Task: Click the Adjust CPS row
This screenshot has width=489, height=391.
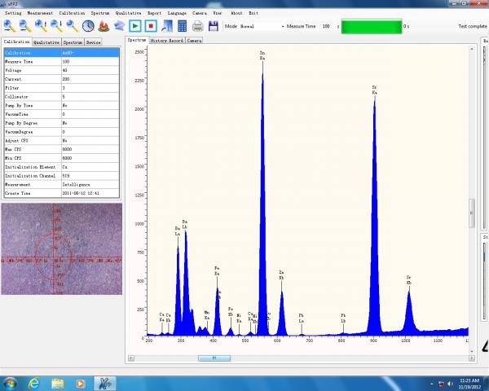Action: 61,141
